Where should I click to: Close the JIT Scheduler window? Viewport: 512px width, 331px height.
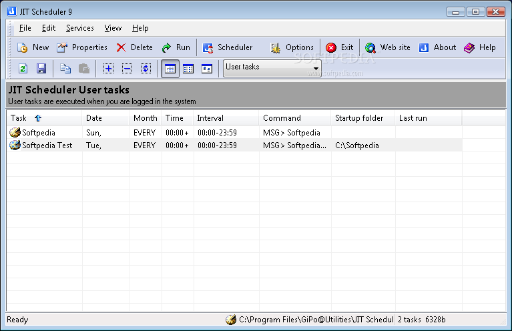tap(496, 12)
